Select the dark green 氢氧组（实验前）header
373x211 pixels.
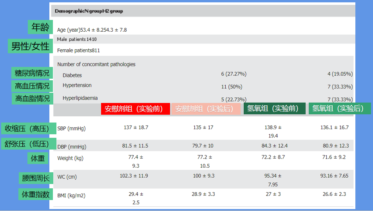tap(274, 108)
